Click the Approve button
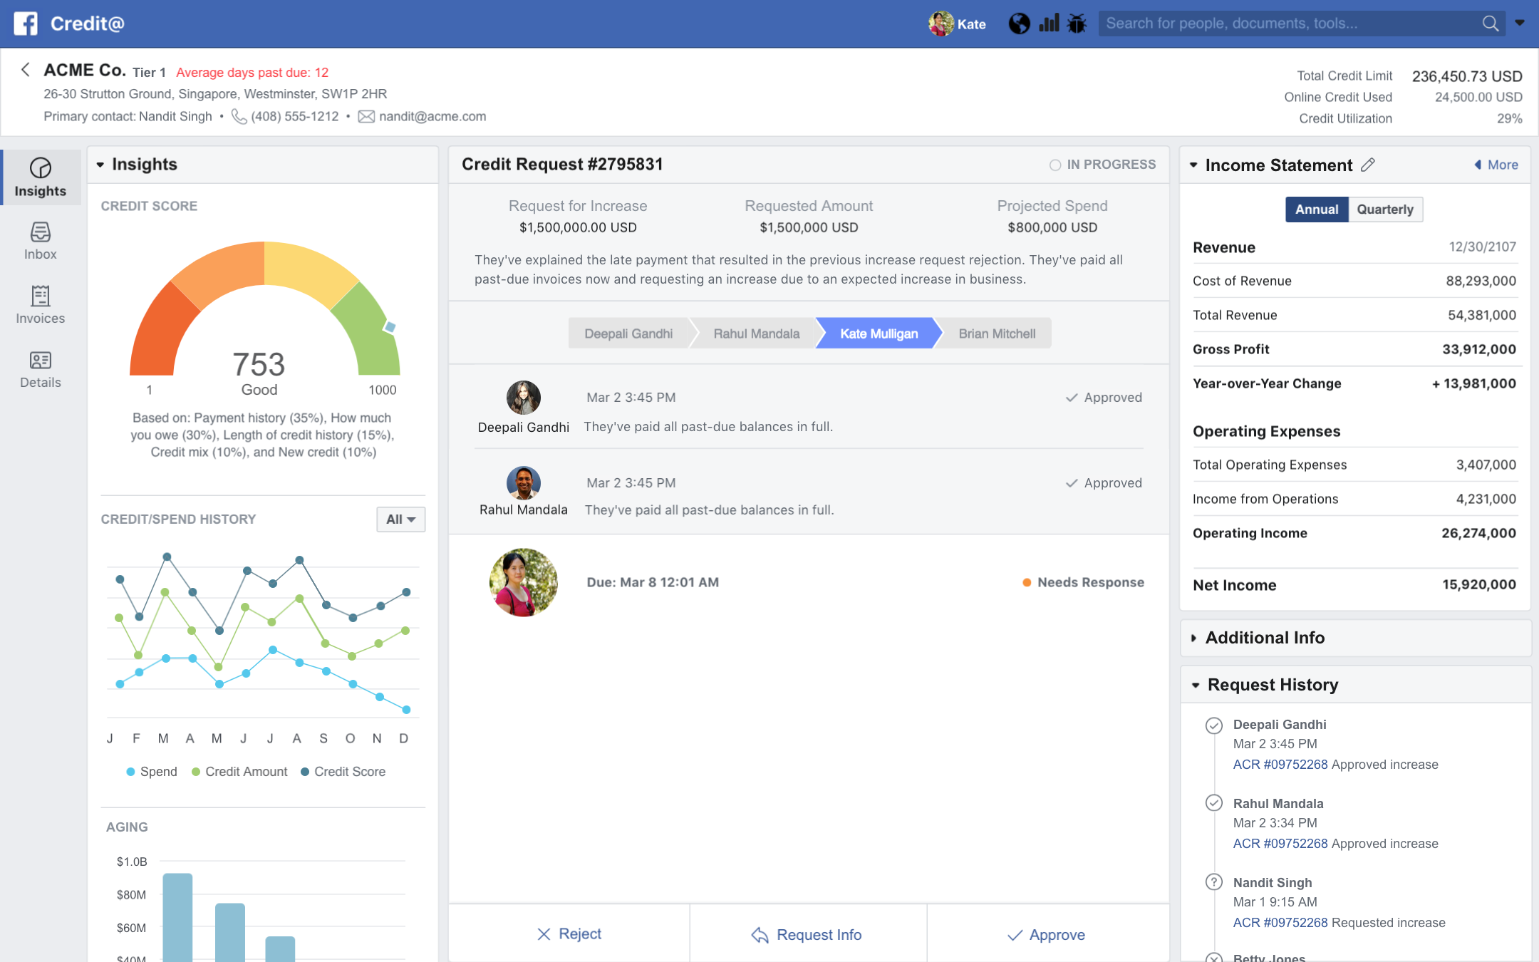The image size is (1539, 962). 1046,934
